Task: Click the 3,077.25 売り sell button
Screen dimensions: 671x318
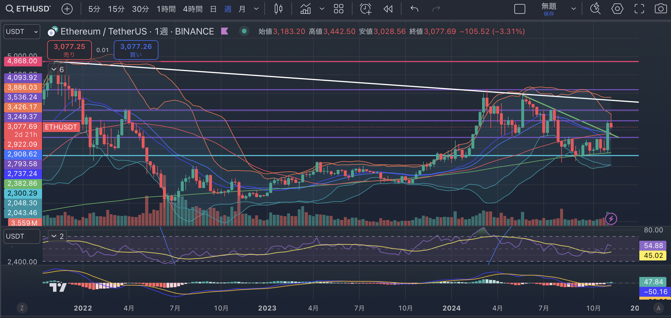Action: 69,50
